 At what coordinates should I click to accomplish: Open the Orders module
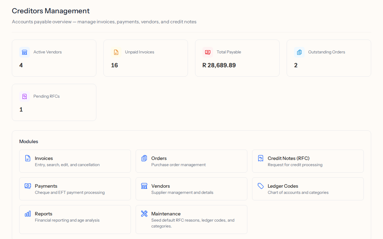(191, 161)
